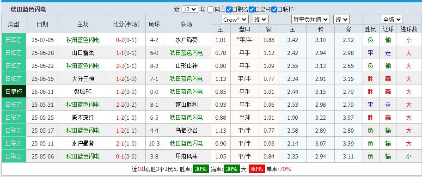Click date 25-06-15 cell
Viewport: 422px width, 177px height.
point(43,79)
